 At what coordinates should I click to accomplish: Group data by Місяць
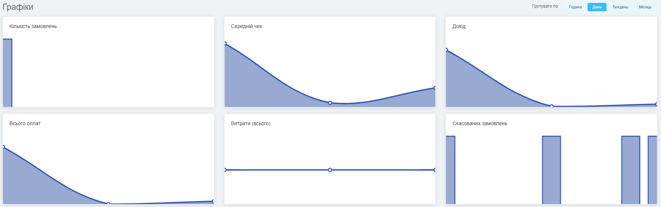click(x=645, y=7)
